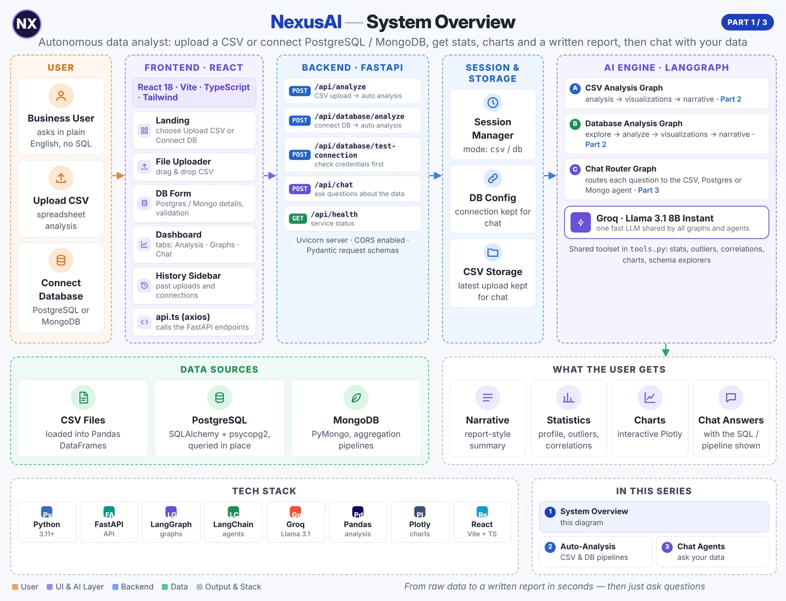
Task: Select Chat Agents series item
Action: pos(713,552)
